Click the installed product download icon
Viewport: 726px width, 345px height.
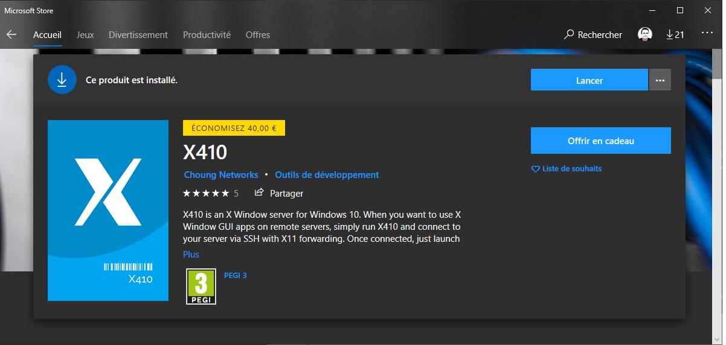[x=62, y=80]
